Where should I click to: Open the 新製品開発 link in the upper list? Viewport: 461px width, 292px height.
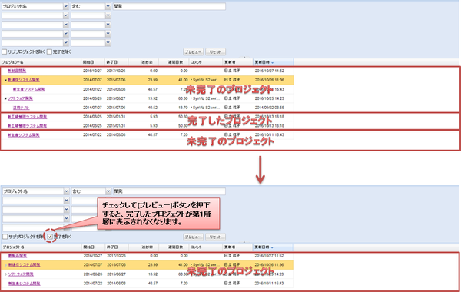tap(17, 71)
